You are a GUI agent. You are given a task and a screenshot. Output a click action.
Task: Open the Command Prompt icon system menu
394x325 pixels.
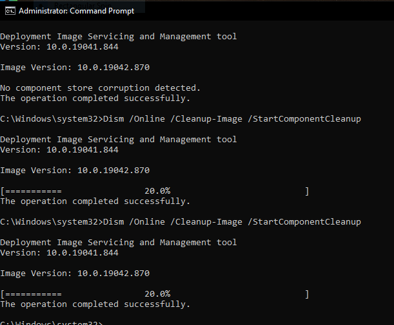tap(10, 11)
